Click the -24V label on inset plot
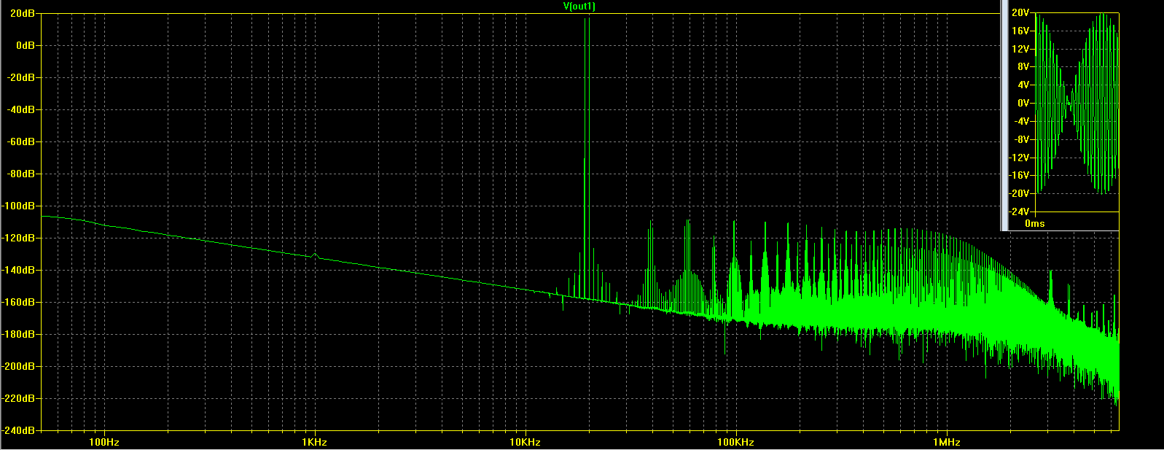 (x=1019, y=212)
